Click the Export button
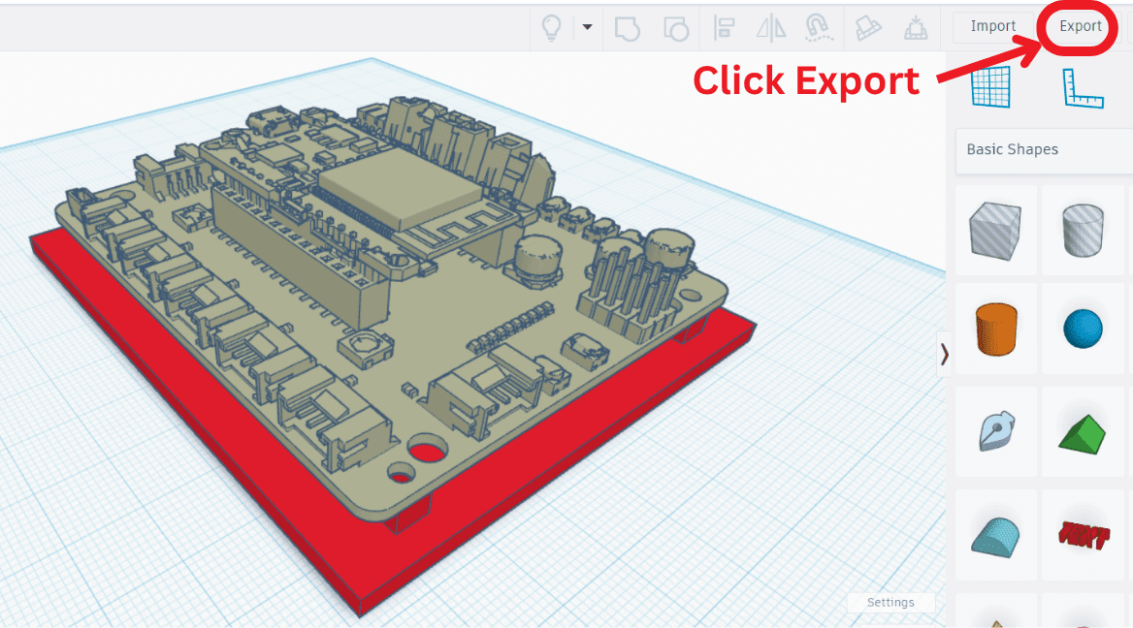The width and height of the screenshot is (1133, 628). [x=1079, y=26]
